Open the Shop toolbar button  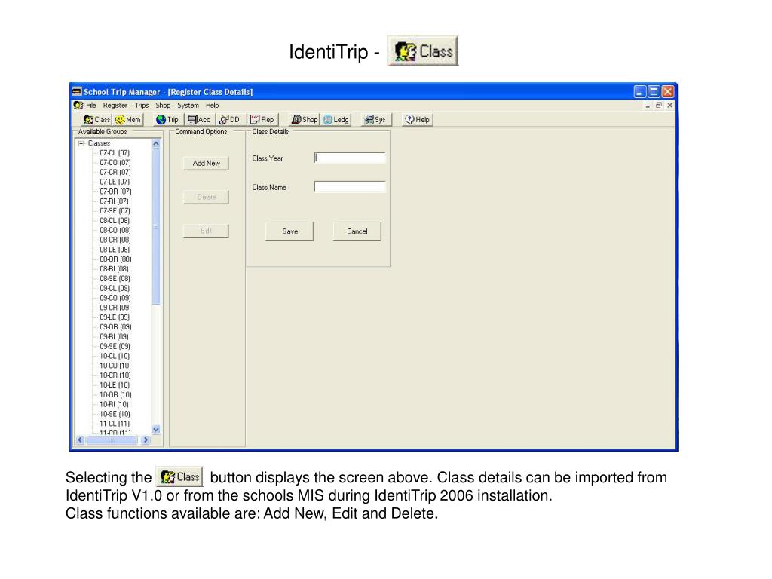point(305,120)
